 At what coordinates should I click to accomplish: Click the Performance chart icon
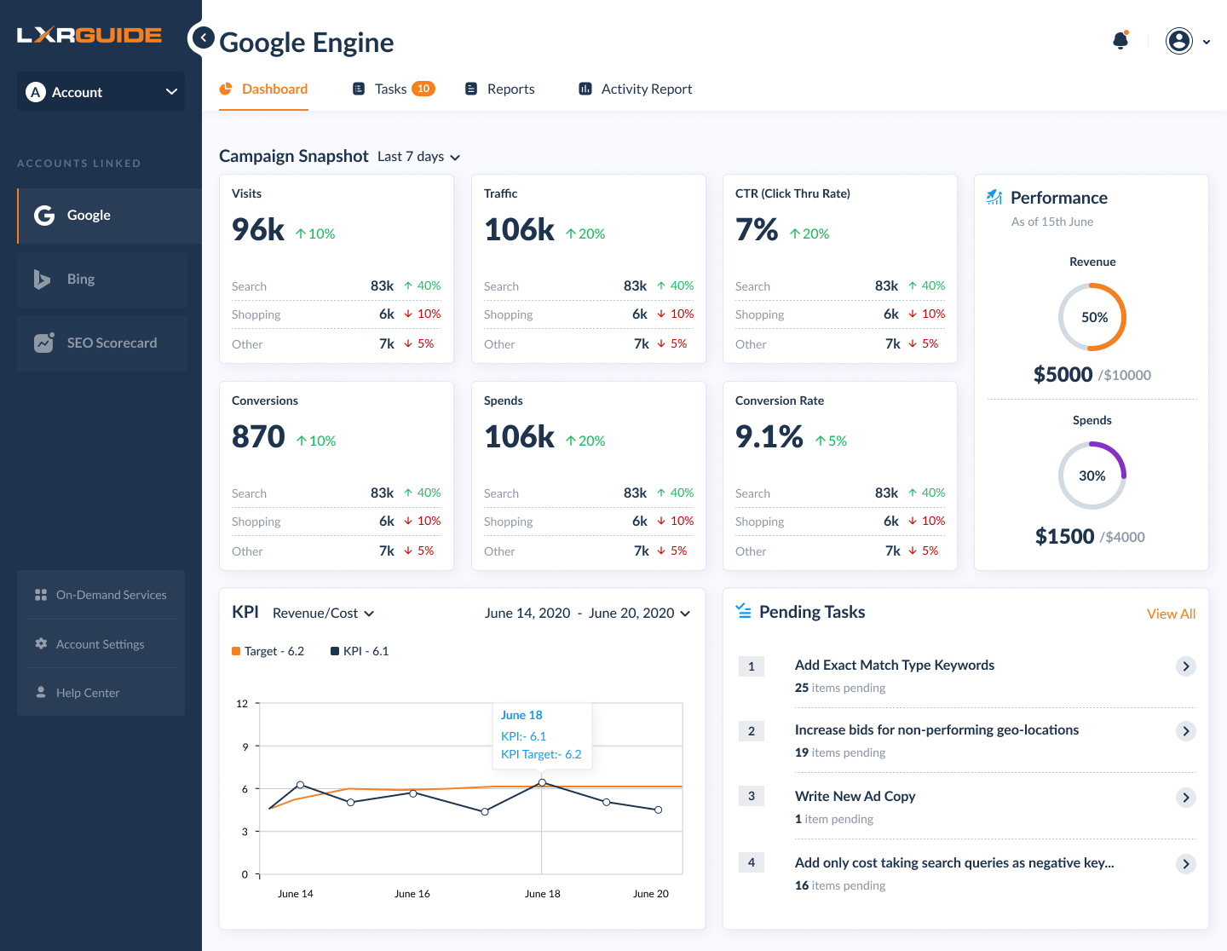click(994, 198)
